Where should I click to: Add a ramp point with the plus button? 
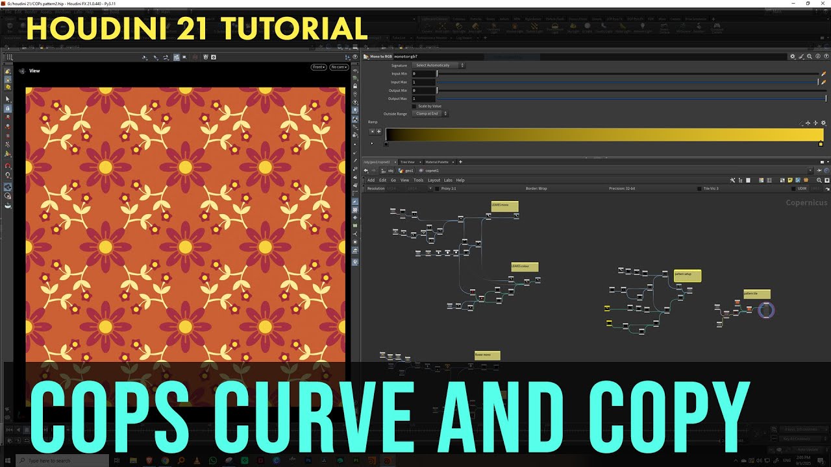pyautogui.click(x=379, y=132)
